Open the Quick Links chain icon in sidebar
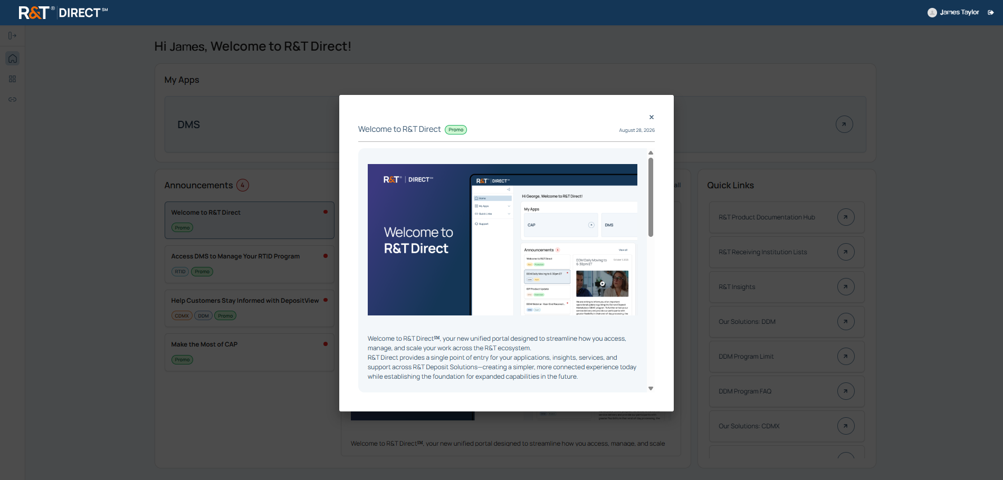 coord(13,99)
